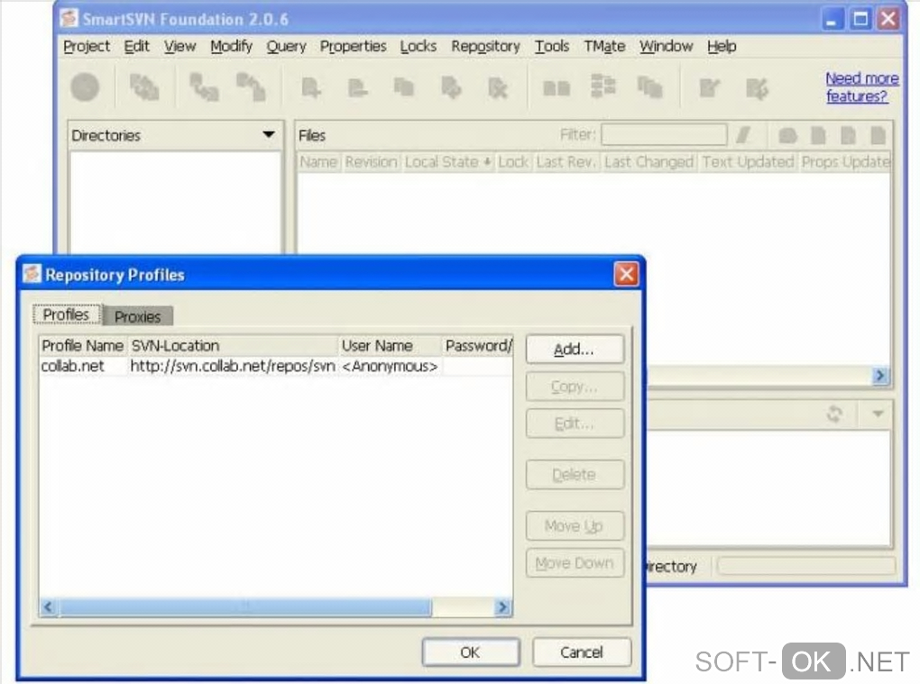This screenshot has width=920, height=684.
Task: Open the Tools menu
Action: pos(551,46)
